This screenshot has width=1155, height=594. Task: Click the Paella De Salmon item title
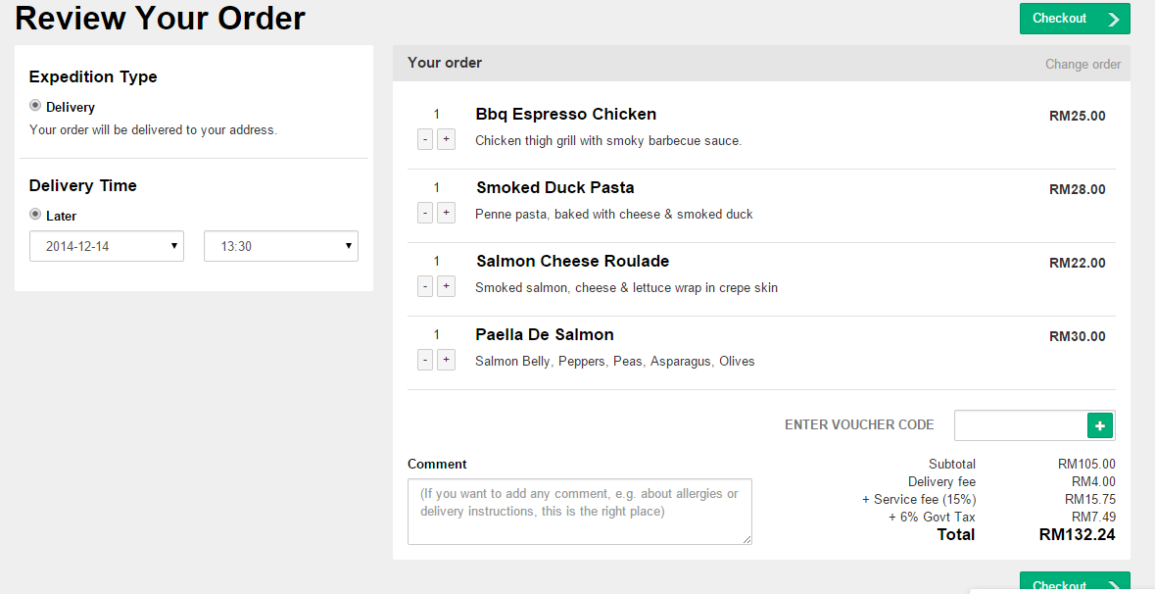click(x=545, y=334)
